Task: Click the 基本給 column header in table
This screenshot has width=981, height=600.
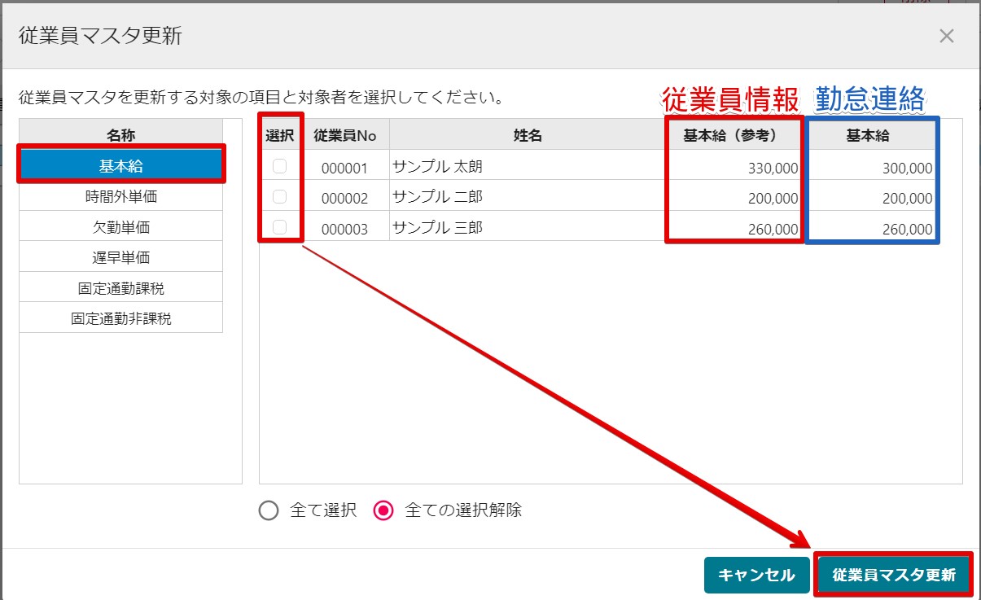Action: point(868,136)
